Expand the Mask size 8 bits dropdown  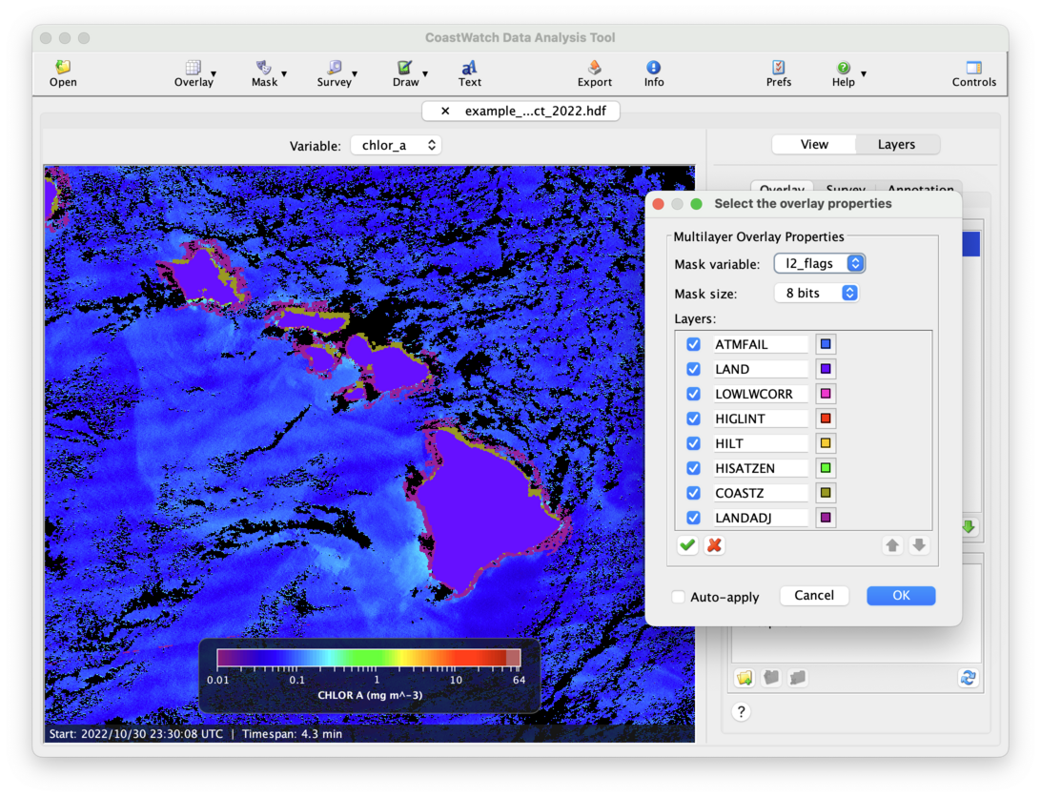pyautogui.click(x=816, y=293)
